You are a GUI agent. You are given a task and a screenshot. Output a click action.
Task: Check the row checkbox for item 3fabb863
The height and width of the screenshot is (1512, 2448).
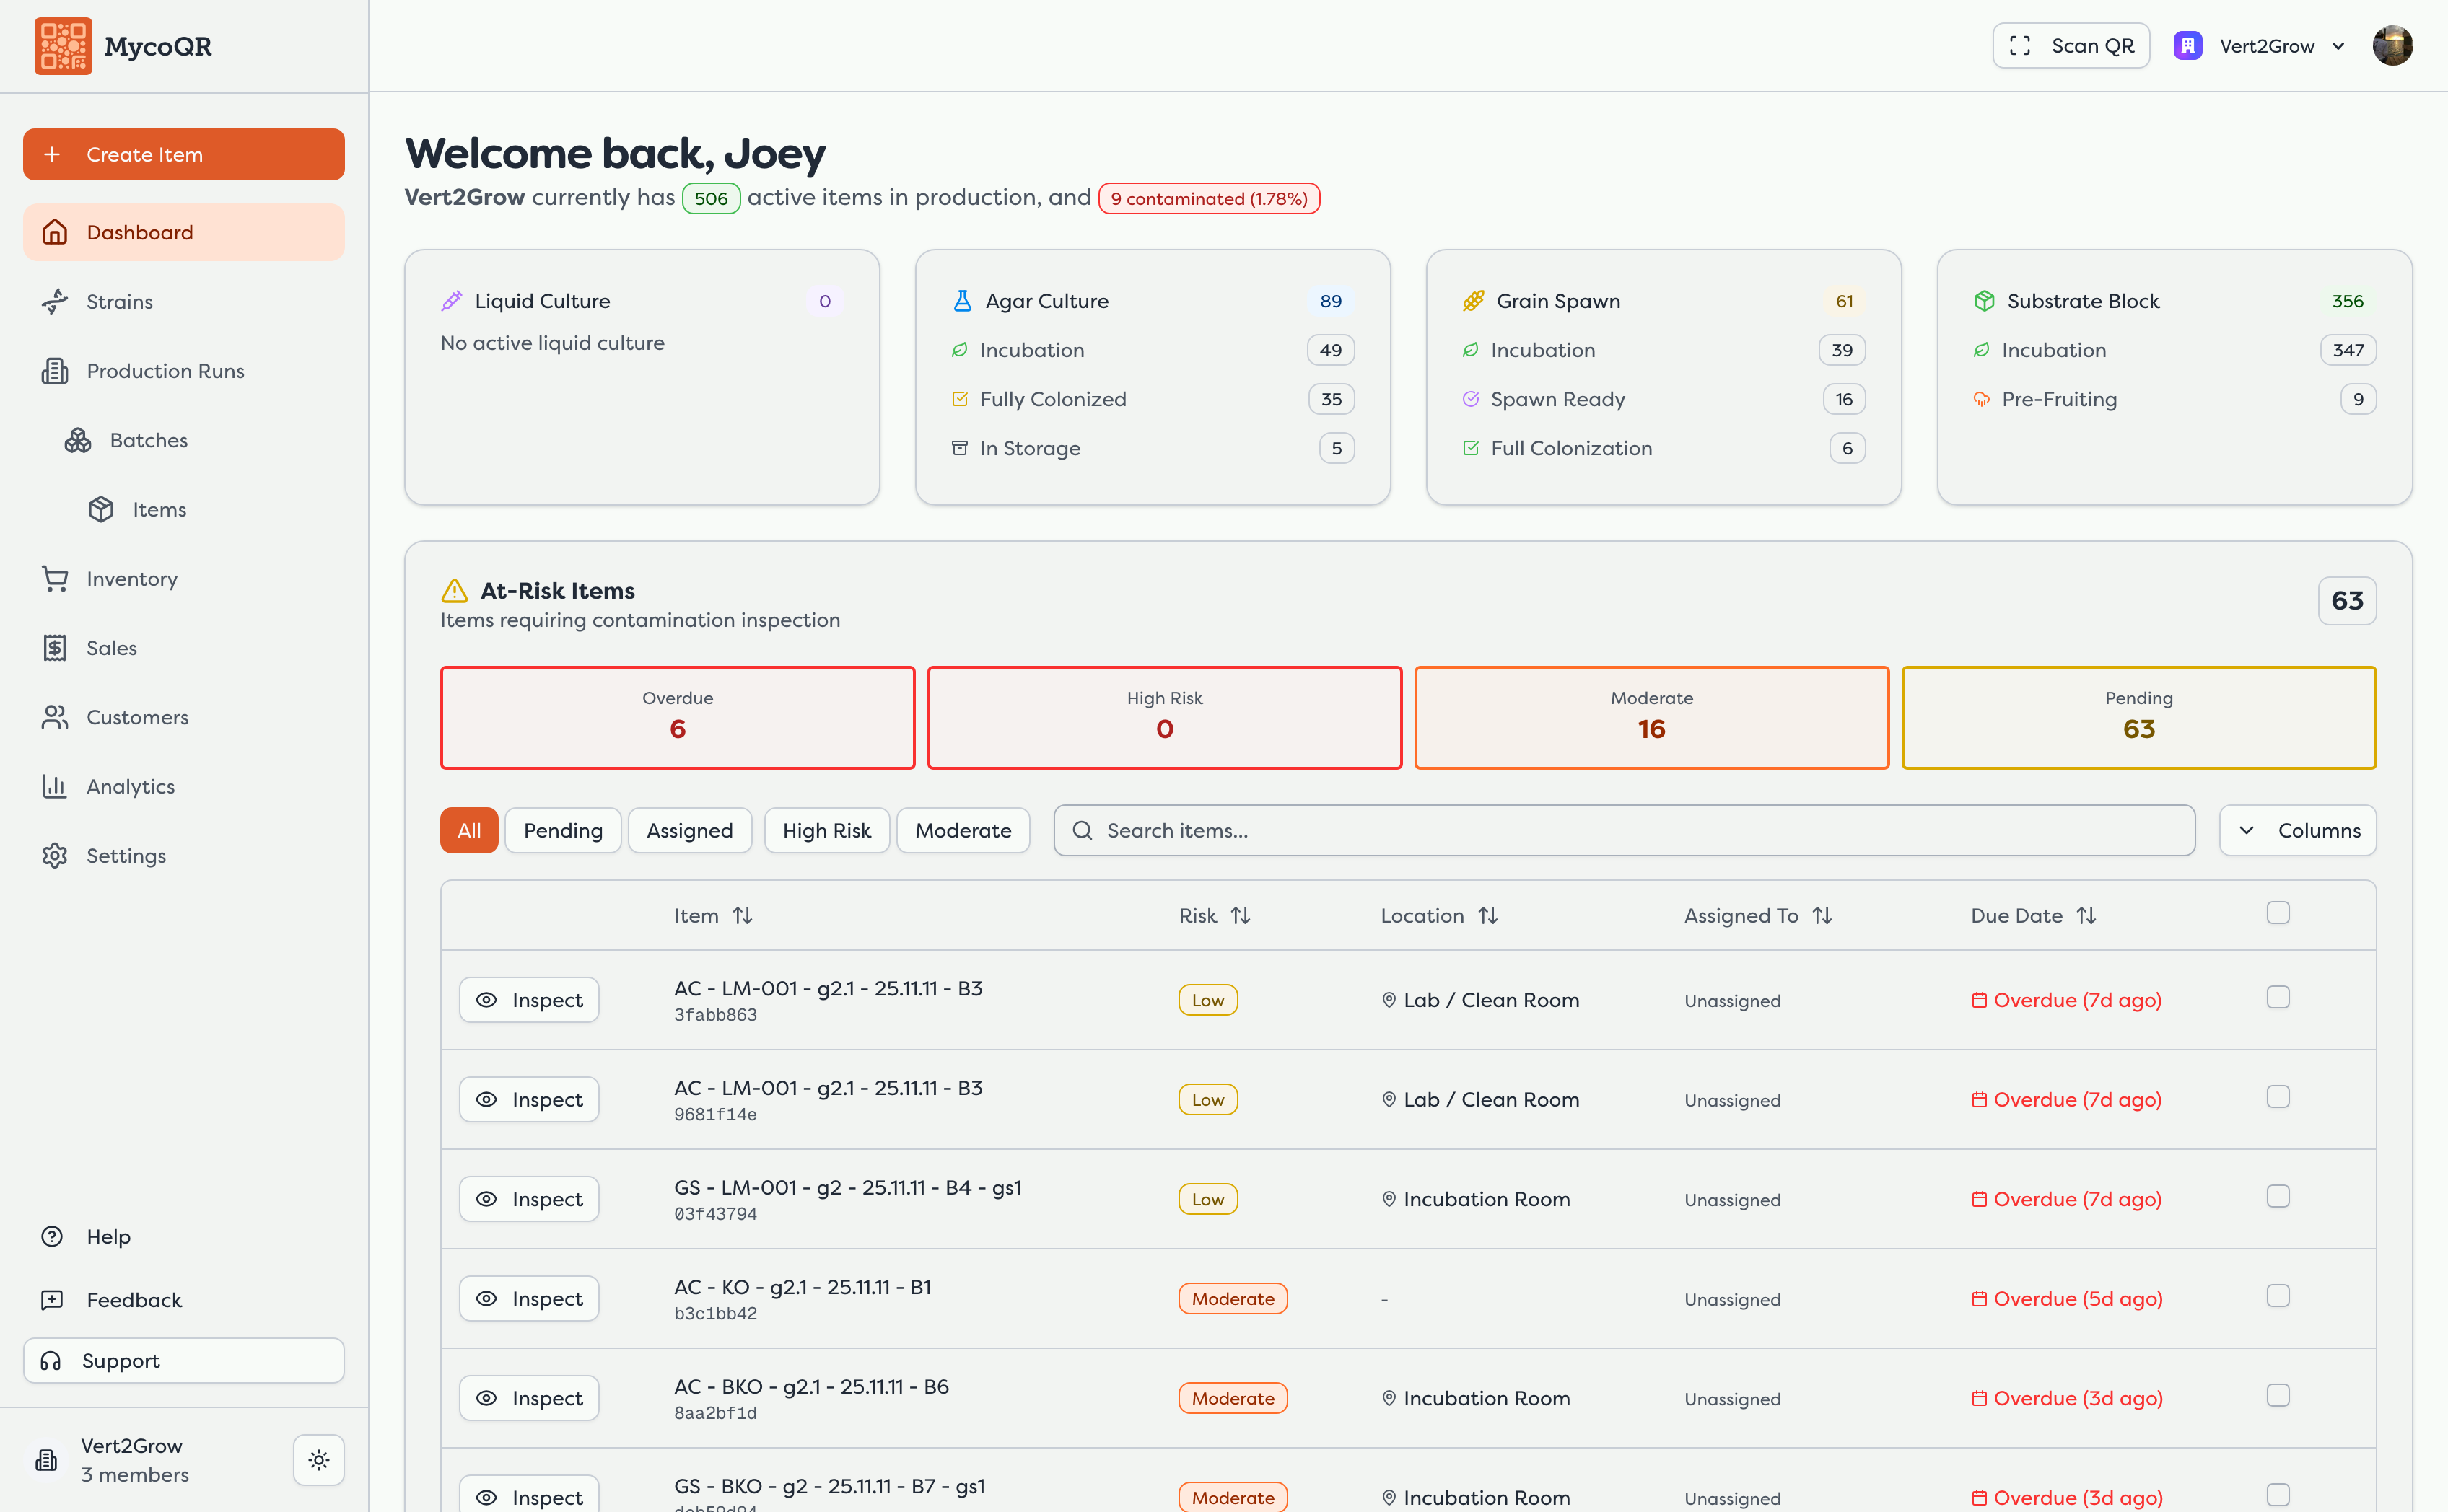[2277, 997]
